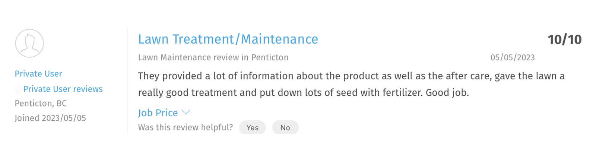The image size is (596, 149).
Task: Click the Joined 2023/05/05 text
Action: 50,118
